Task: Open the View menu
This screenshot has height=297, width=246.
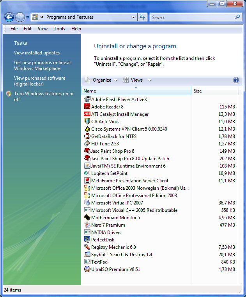Action: (x=42, y=29)
